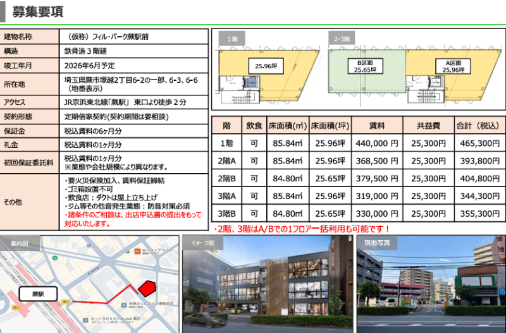Select the 1階 floor plan tab label

(x=231, y=39)
